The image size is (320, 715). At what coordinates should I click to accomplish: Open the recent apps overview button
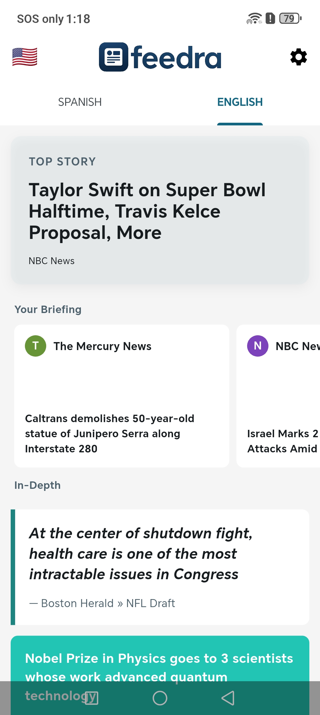click(x=92, y=698)
